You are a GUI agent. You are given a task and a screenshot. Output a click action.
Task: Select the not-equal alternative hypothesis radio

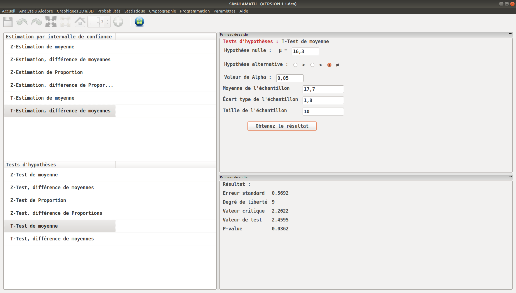(x=329, y=65)
